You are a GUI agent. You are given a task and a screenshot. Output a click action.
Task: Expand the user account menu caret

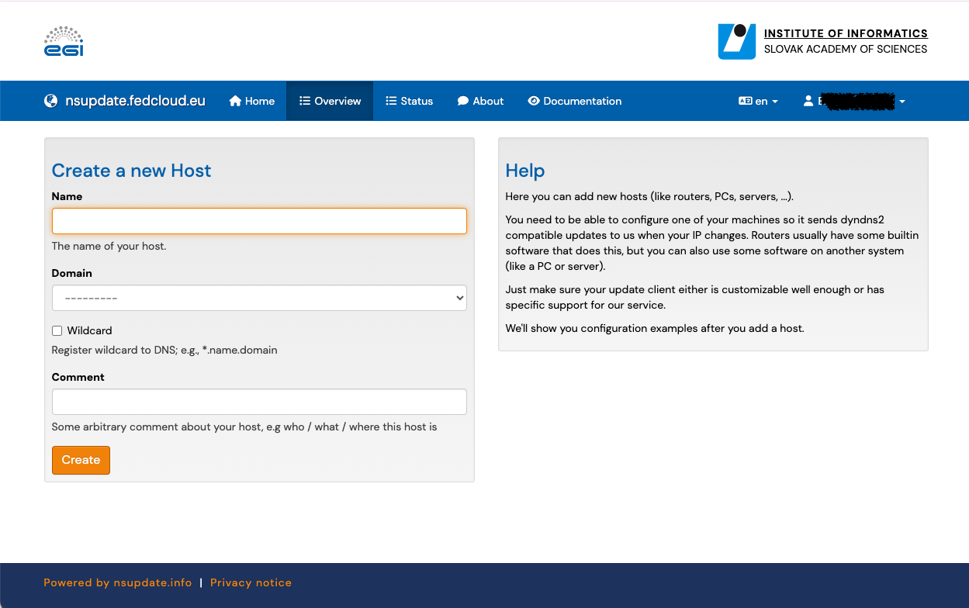pos(902,102)
